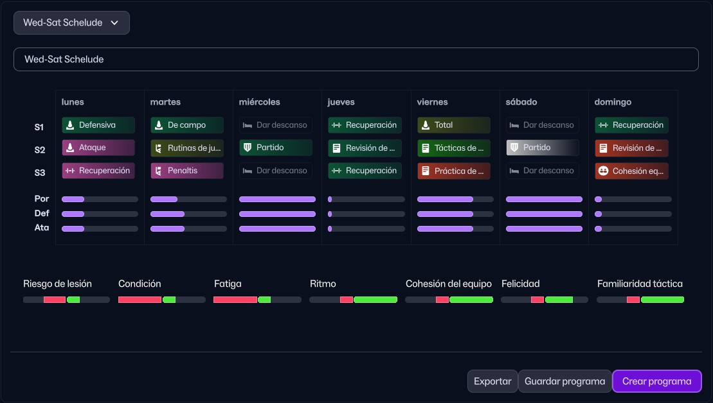Click shield icon on sábado Partido session
Image resolution: width=713 pixels, height=403 pixels.
514,148
